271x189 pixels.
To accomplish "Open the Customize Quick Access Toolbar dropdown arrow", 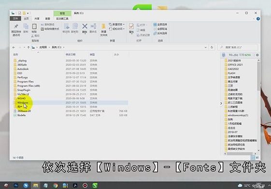I will (28, 13).
